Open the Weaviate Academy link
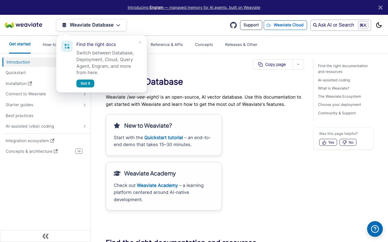 coord(157,185)
